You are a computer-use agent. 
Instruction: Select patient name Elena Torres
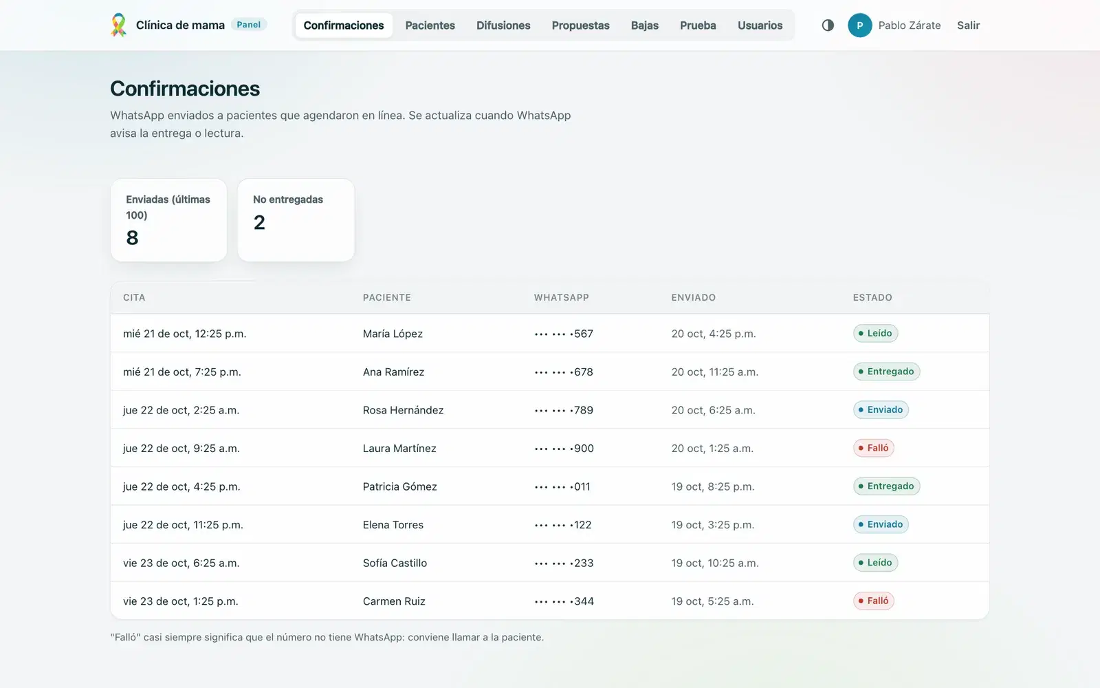(x=393, y=525)
